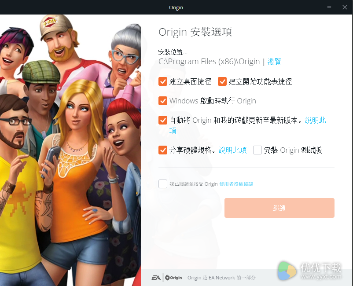Open 說明此項 link for auto-update option
353x286 pixels.
pyautogui.click(x=316, y=120)
